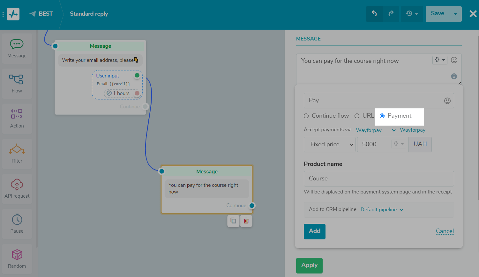Select the Continue flow radio option

click(306, 116)
